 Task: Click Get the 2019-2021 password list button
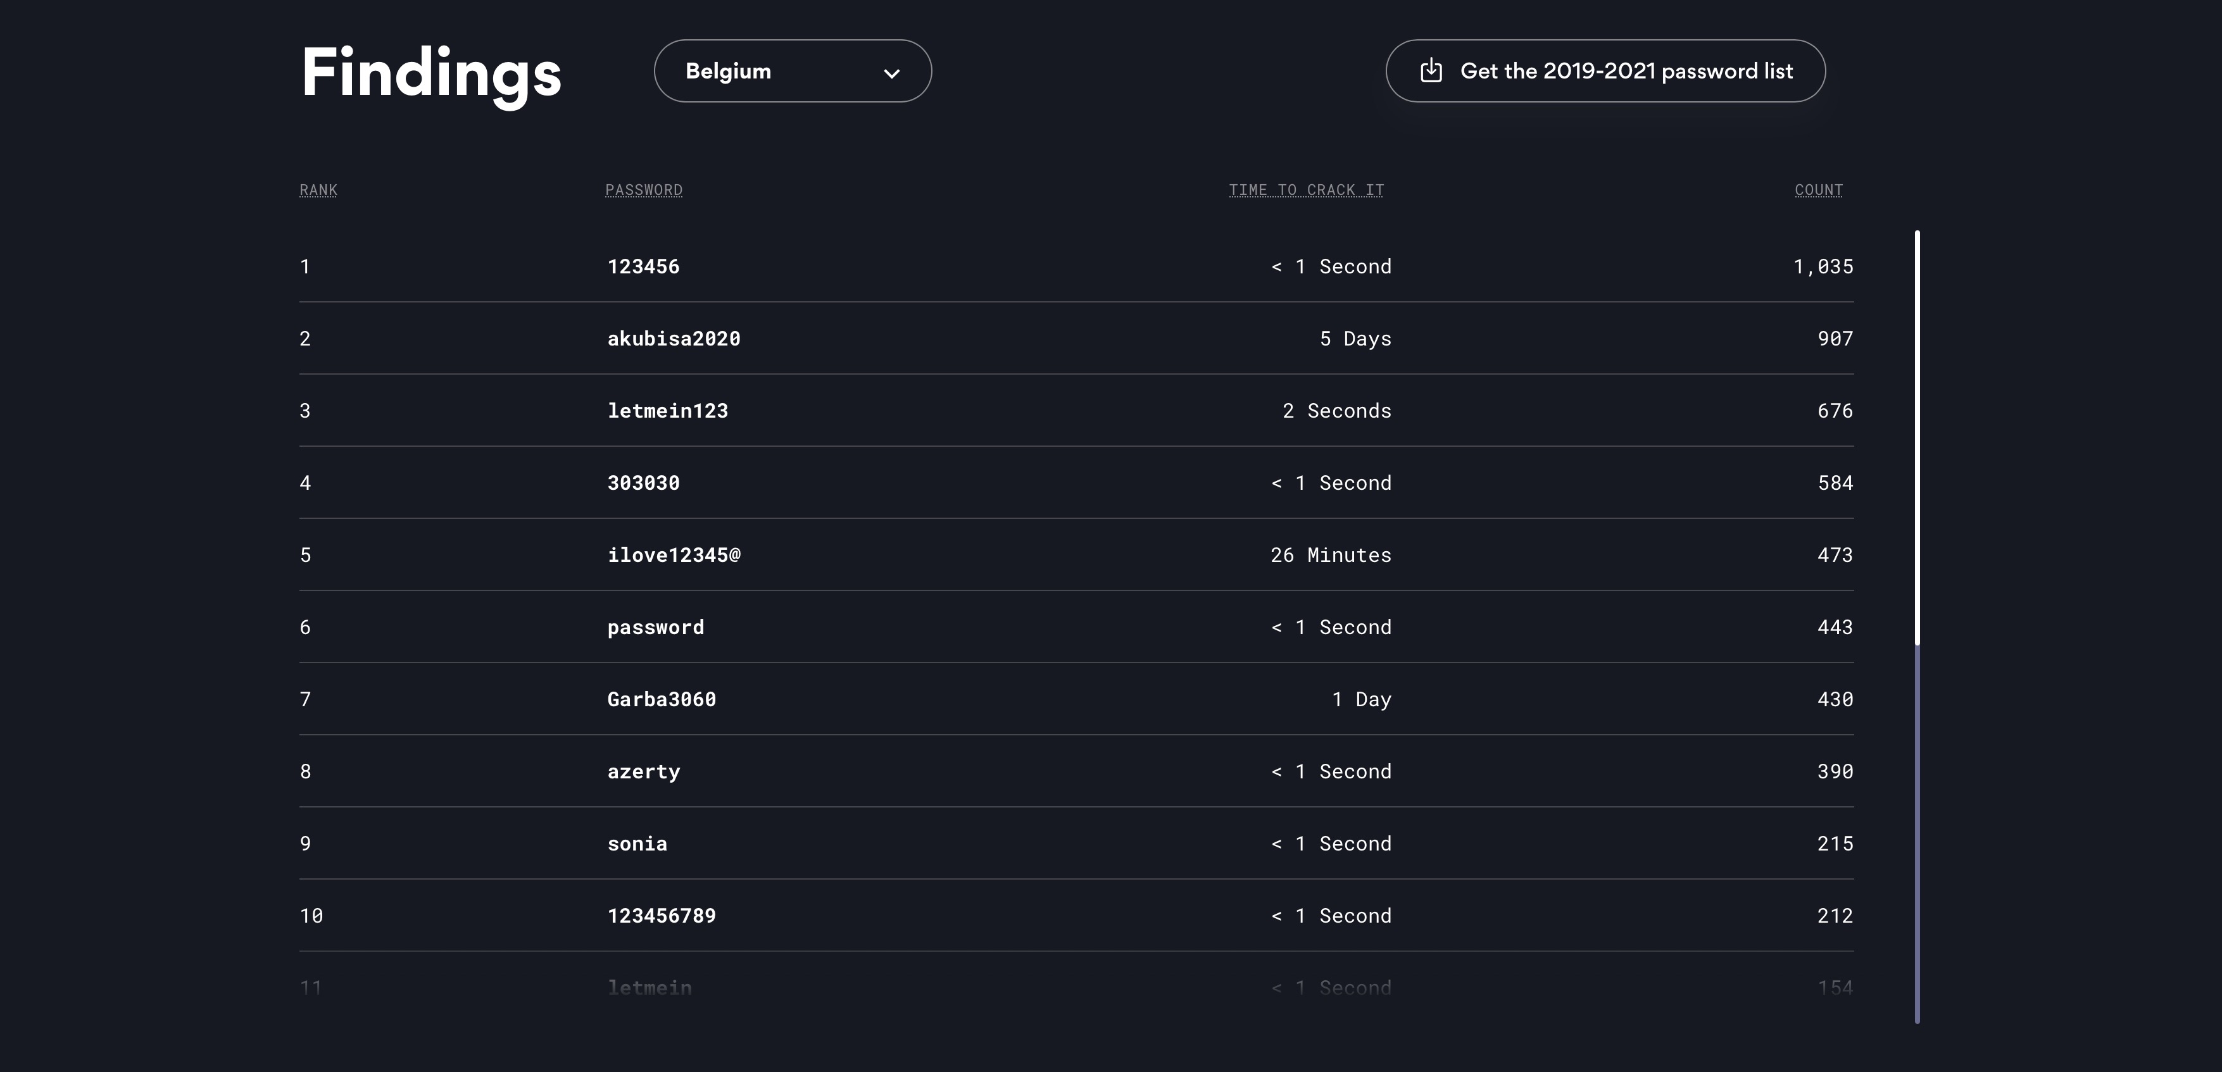pos(1605,71)
